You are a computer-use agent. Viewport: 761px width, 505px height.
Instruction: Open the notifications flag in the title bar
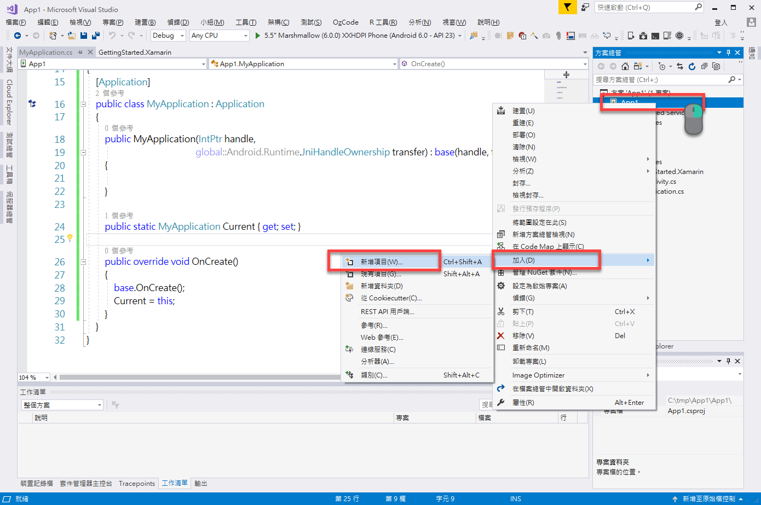(x=567, y=7)
